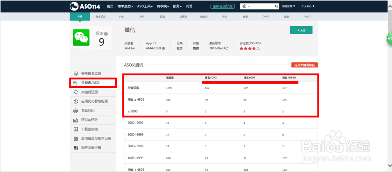The width and height of the screenshot is (392, 172).
Task: Click the 关键词/ASO magnifier icon
Action: tap(75, 83)
